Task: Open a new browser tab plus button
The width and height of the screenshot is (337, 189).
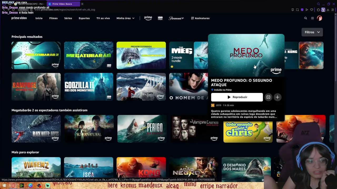Action: 82,4
